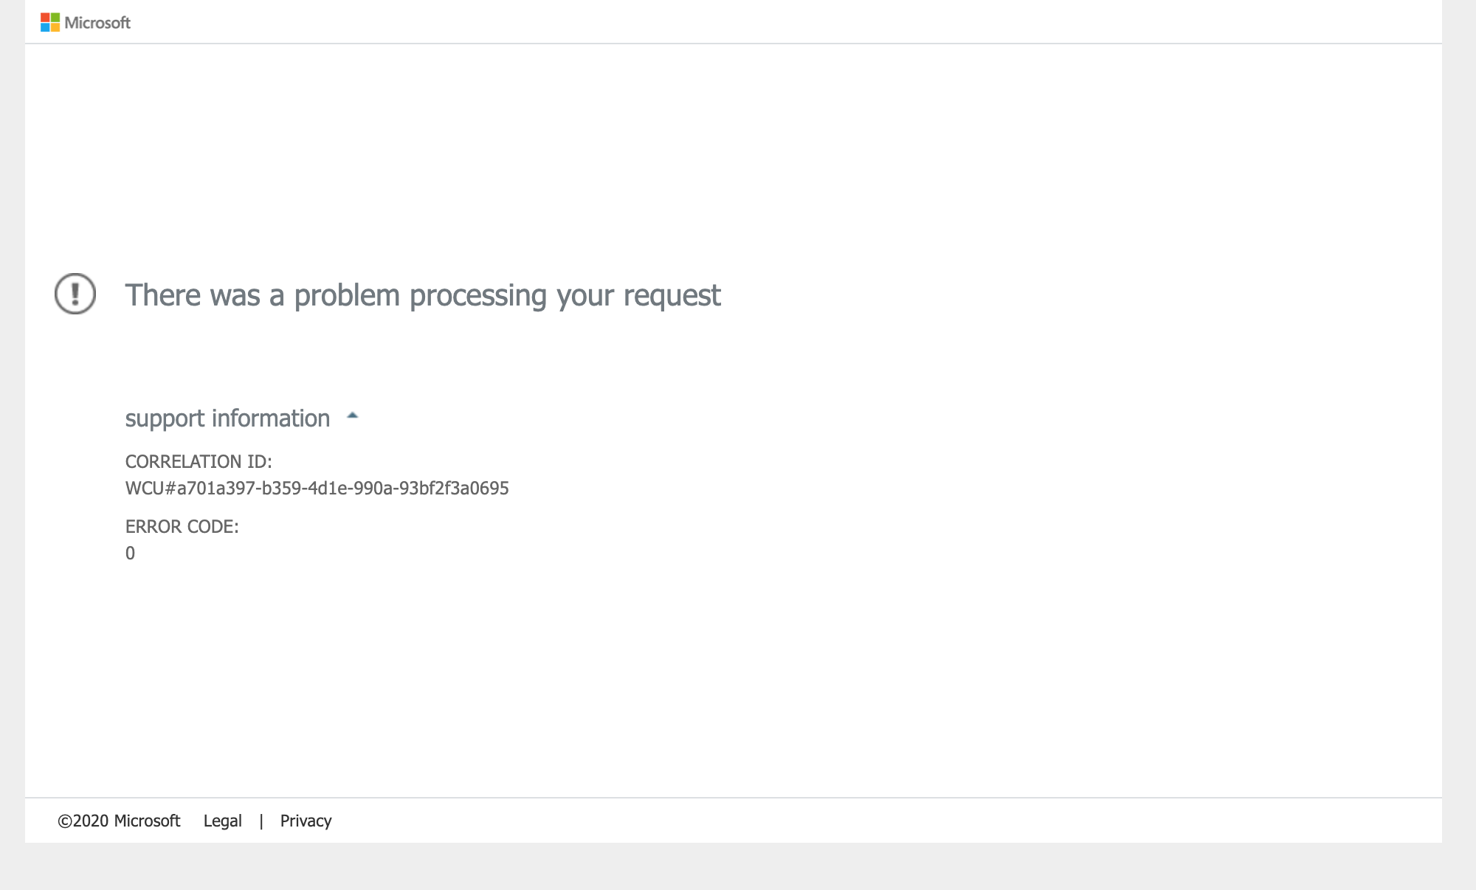Click the CORRELATION ID label
Image resolution: width=1476 pixels, height=890 pixels.
tap(199, 462)
